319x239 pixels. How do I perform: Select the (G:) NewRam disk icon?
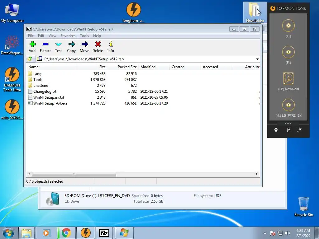click(288, 81)
